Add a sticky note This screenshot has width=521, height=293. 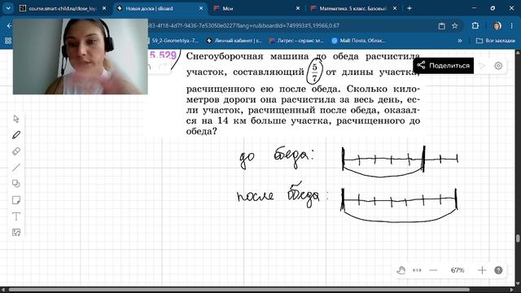[16, 200]
